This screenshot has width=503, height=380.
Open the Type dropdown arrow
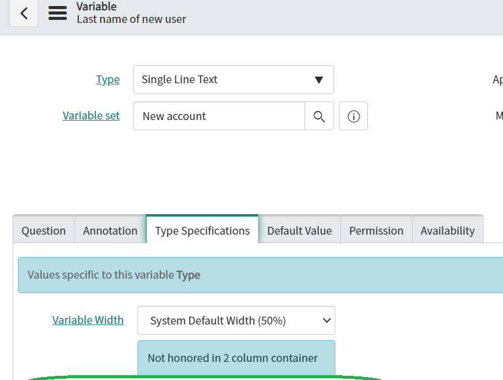[319, 79]
